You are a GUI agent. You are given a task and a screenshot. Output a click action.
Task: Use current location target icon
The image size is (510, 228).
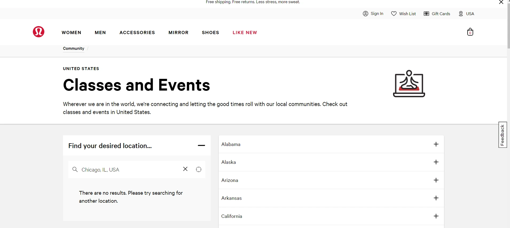[x=199, y=169]
